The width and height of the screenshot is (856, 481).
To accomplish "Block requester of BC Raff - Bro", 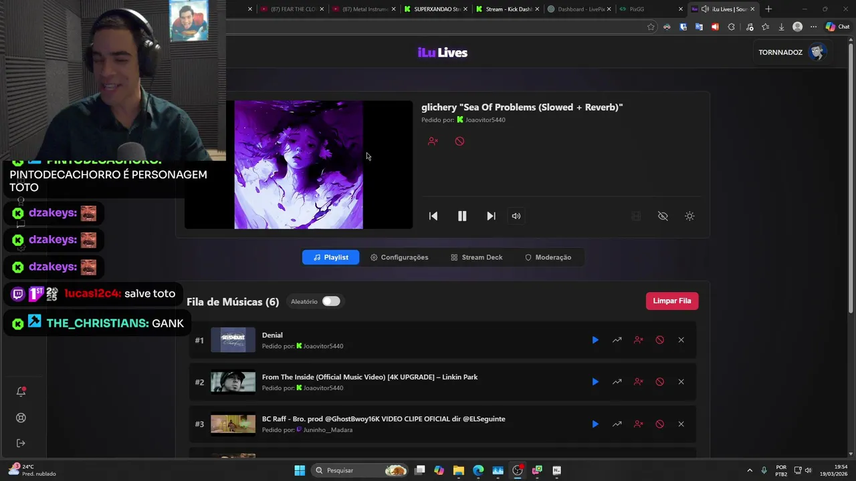I will click(639, 424).
